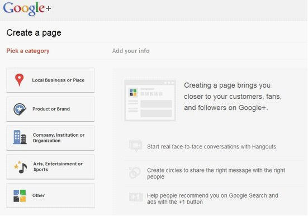Select the red map pin icon
Image resolution: width=308 pixels, height=216 pixels.
pyautogui.click(x=19, y=80)
